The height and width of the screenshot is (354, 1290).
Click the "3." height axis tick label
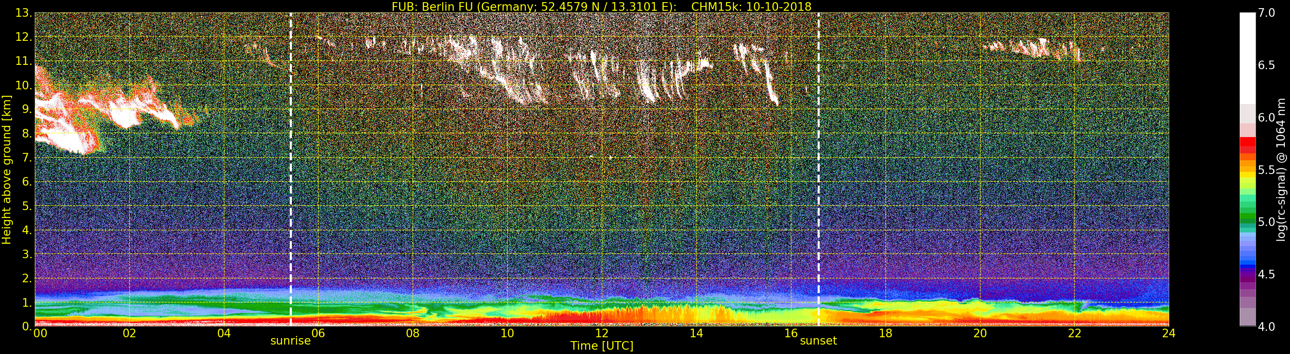point(27,254)
